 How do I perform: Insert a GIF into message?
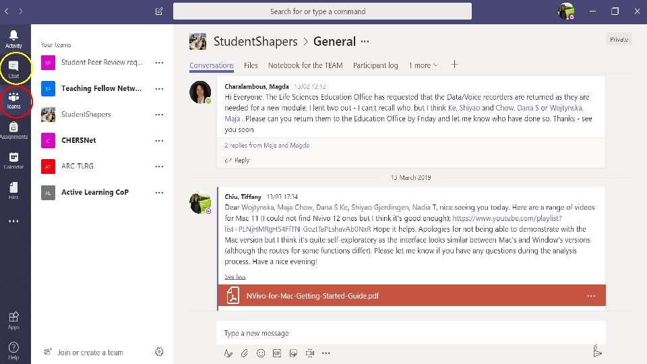277,353
